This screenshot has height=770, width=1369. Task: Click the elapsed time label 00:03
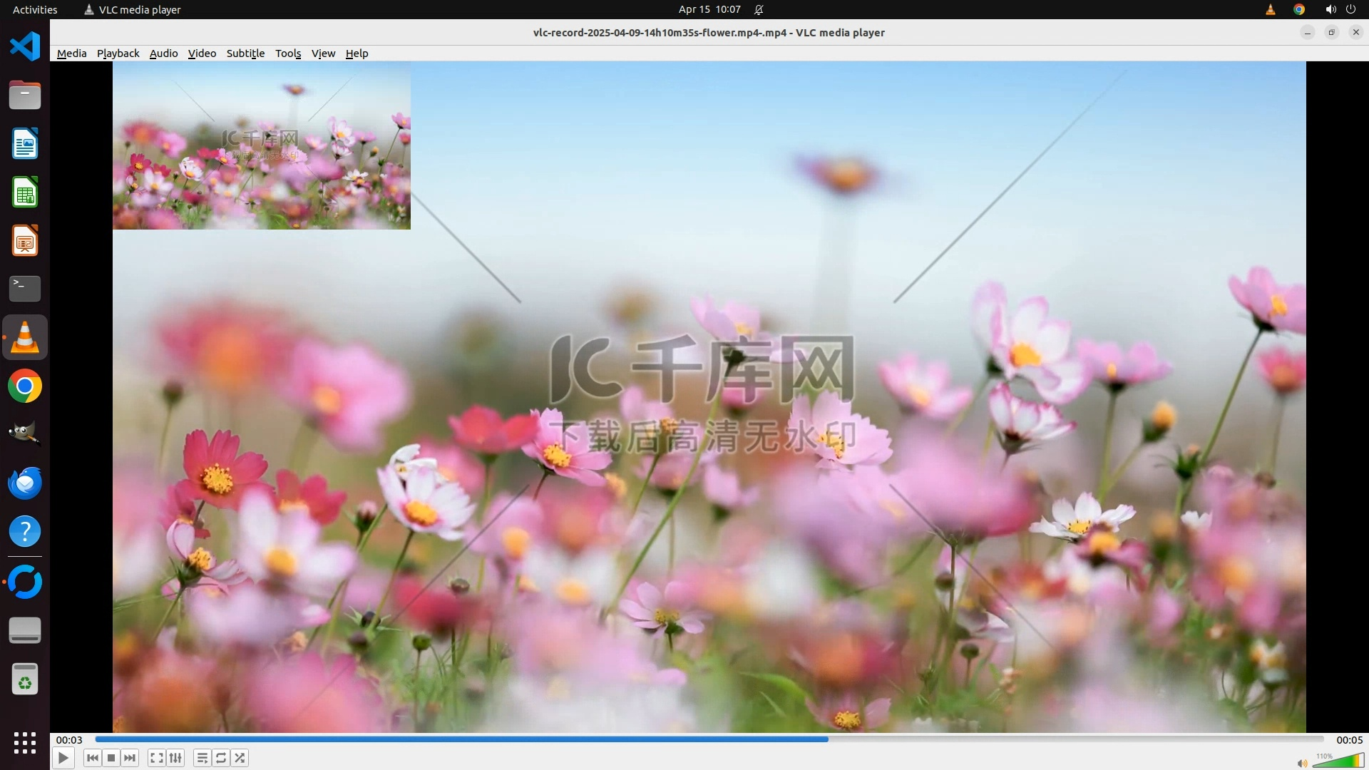69,740
